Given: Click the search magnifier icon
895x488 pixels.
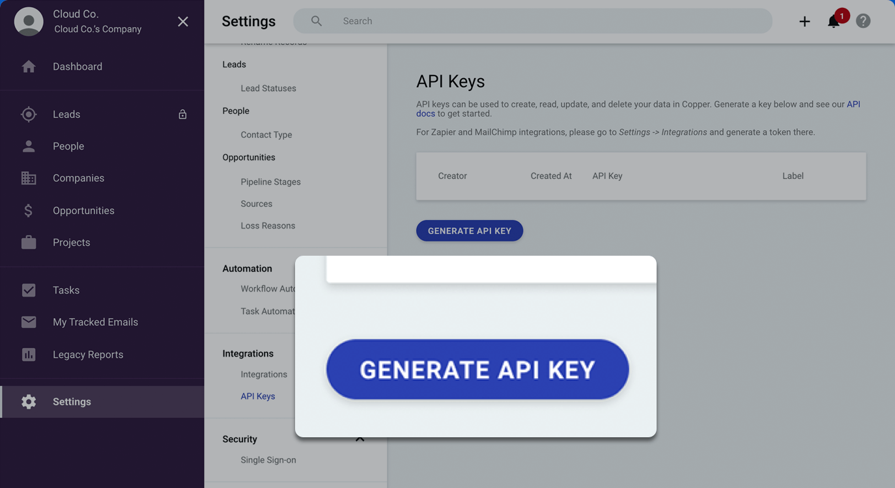Looking at the screenshot, I should [x=317, y=21].
